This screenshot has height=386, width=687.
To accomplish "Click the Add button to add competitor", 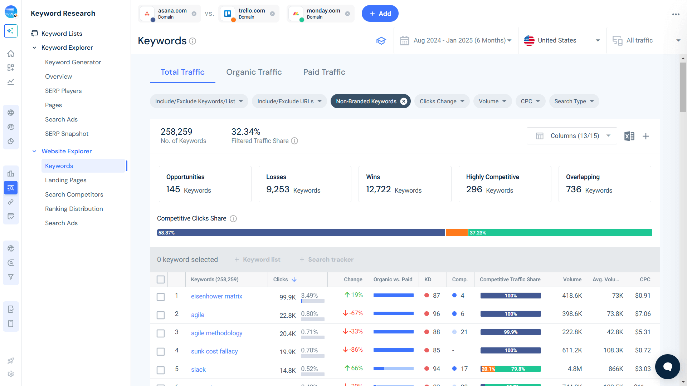I will point(380,13).
